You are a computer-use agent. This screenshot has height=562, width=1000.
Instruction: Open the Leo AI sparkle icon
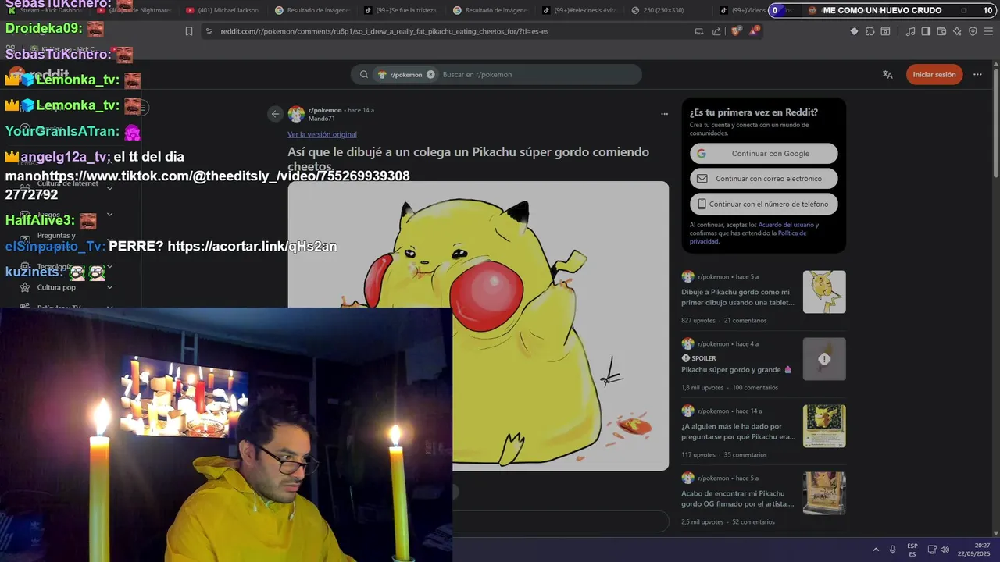pyautogui.click(x=957, y=31)
